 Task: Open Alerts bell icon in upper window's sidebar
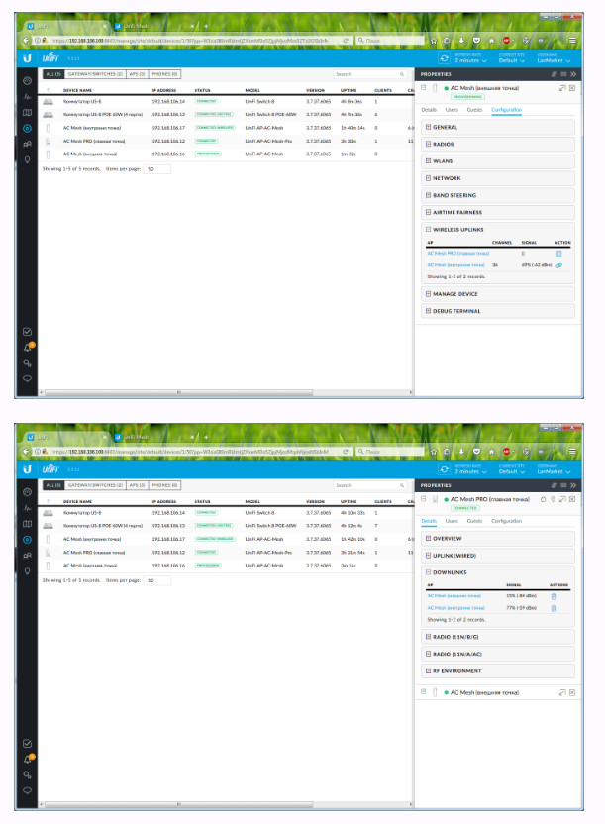coord(28,348)
